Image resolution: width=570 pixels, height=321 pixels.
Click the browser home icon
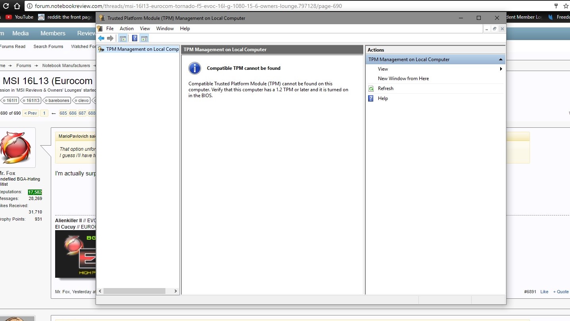pyautogui.click(x=17, y=6)
